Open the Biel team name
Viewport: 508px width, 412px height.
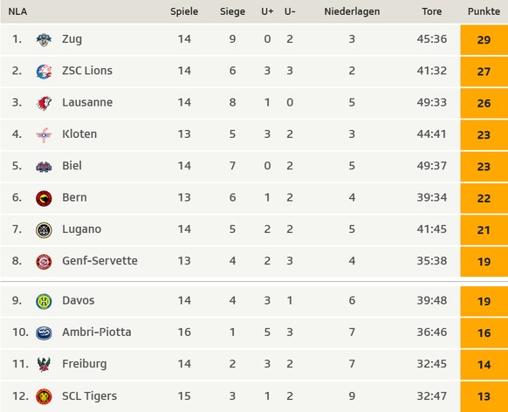point(72,166)
